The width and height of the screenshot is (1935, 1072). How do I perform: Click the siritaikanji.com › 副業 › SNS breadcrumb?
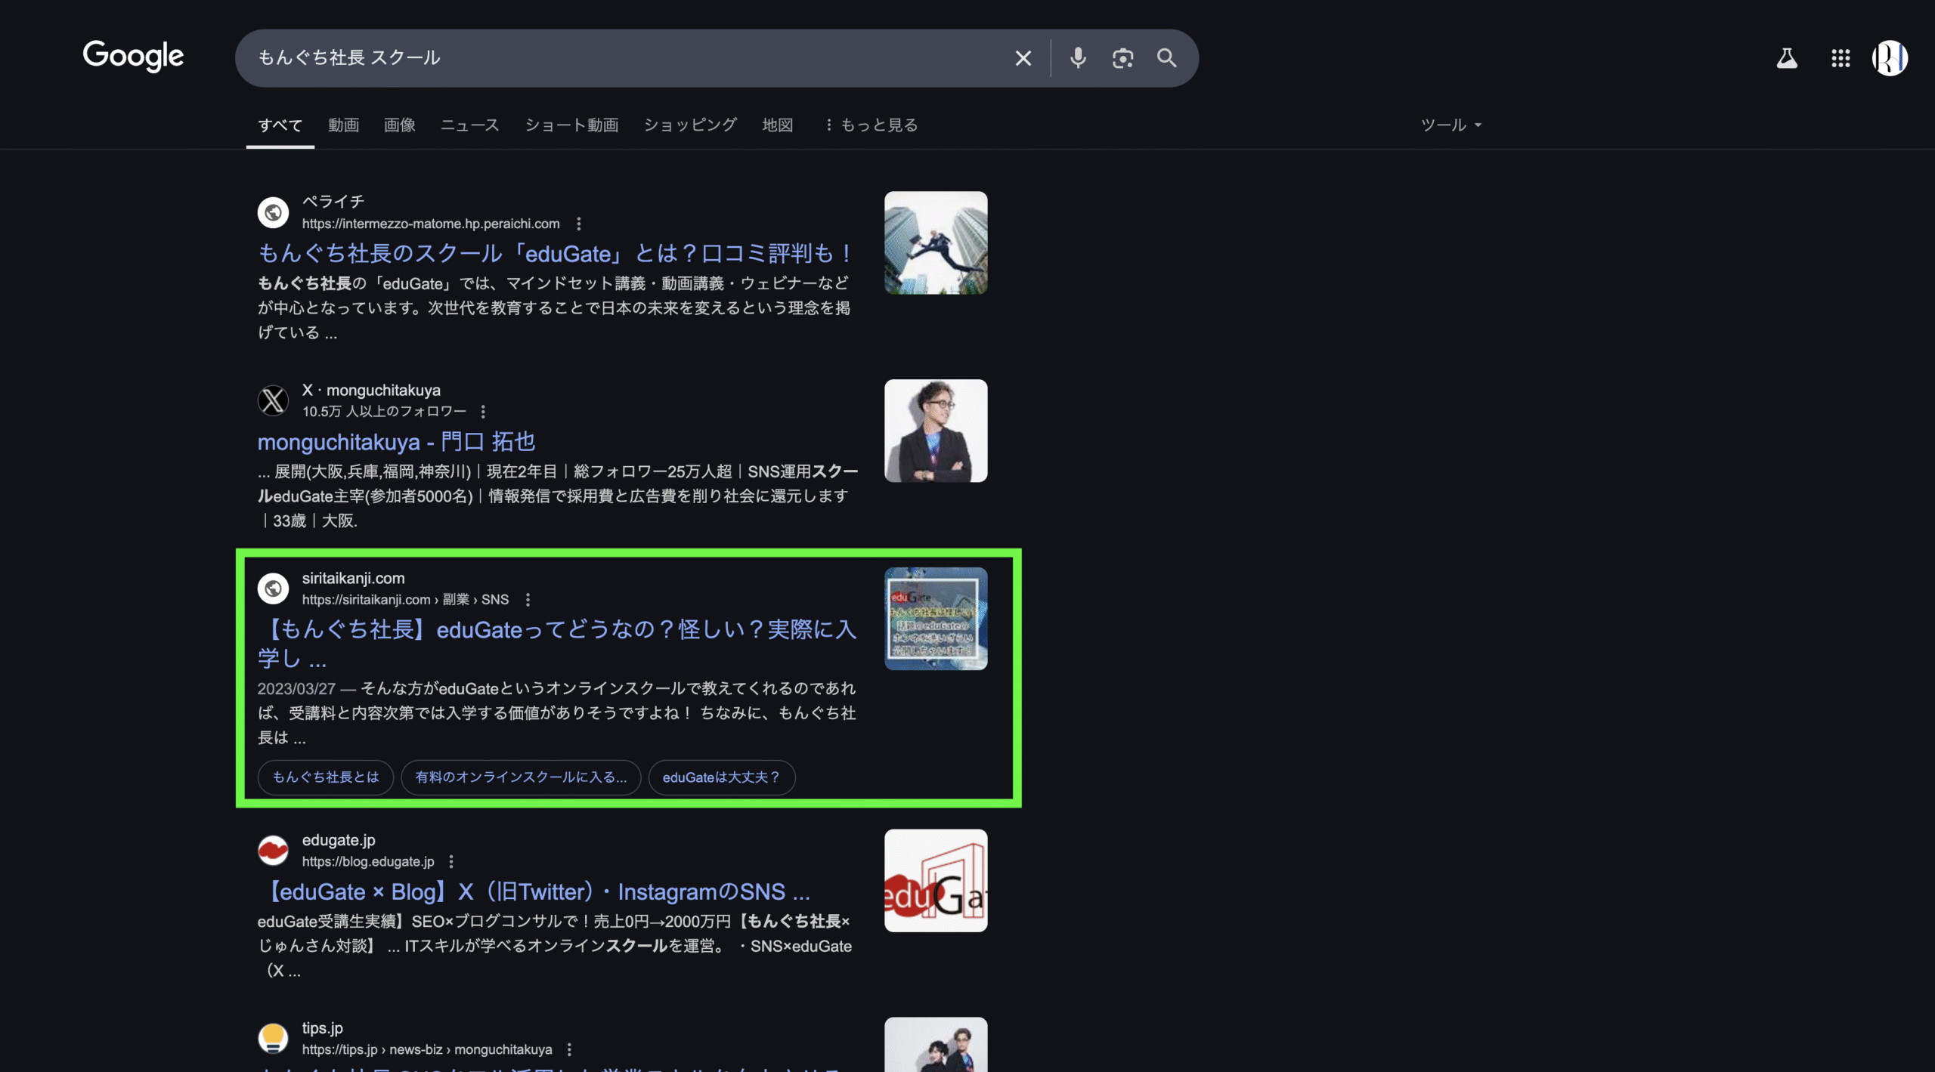click(x=405, y=599)
